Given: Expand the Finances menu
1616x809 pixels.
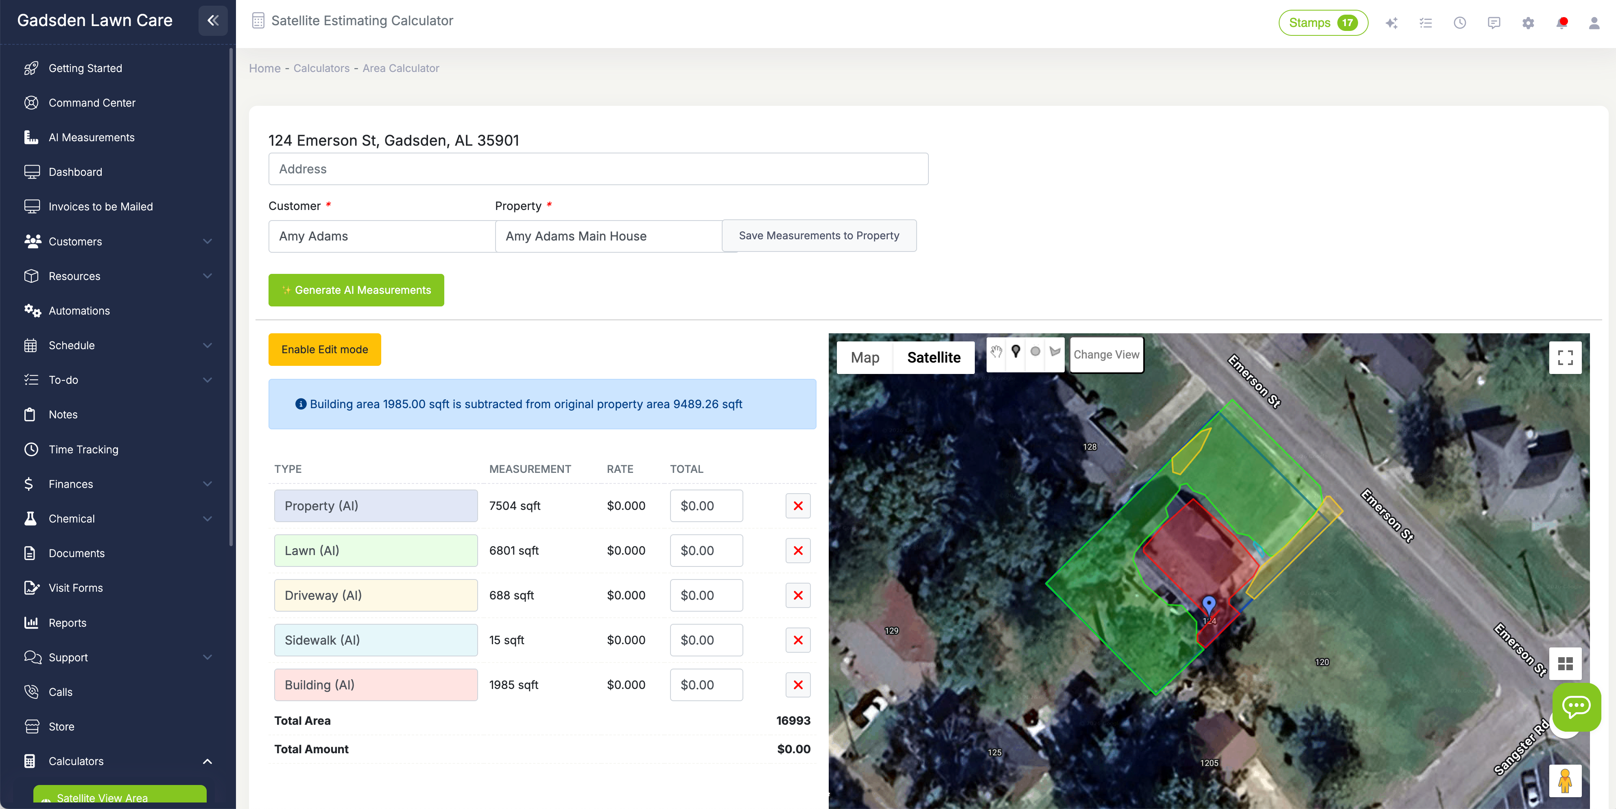Looking at the screenshot, I should point(71,484).
